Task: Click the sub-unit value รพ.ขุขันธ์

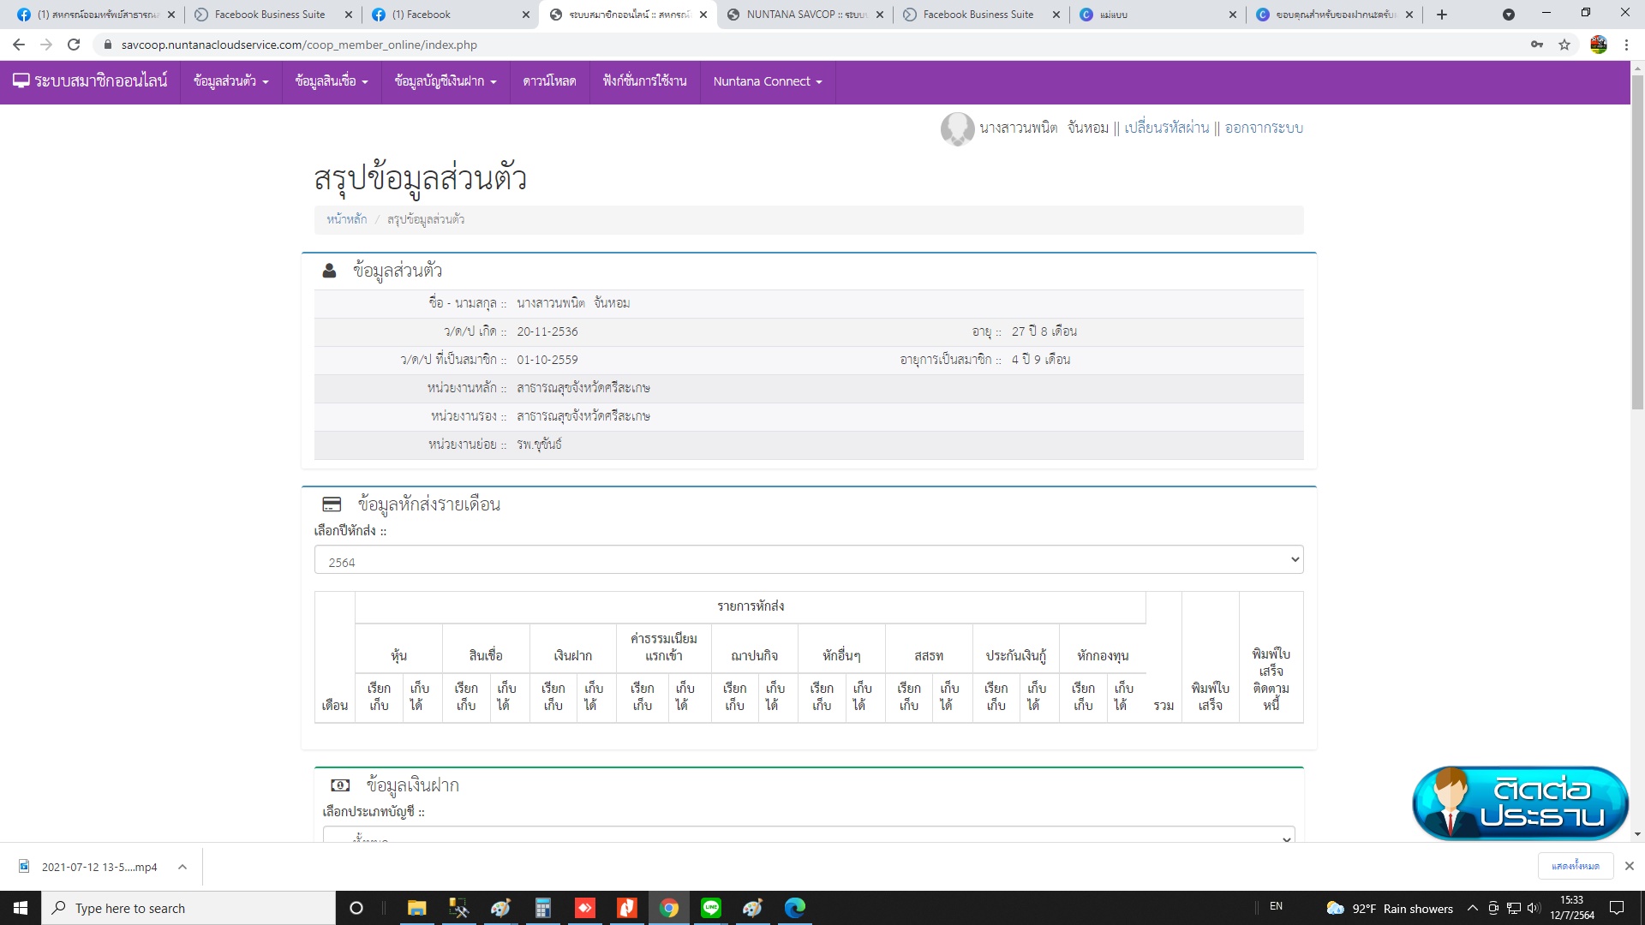Action: 539,445
